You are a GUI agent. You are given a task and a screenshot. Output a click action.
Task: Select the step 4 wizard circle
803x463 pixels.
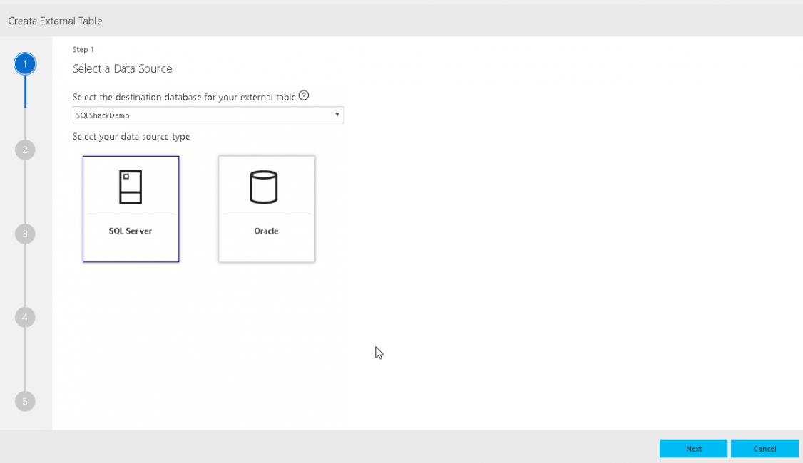point(25,317)
